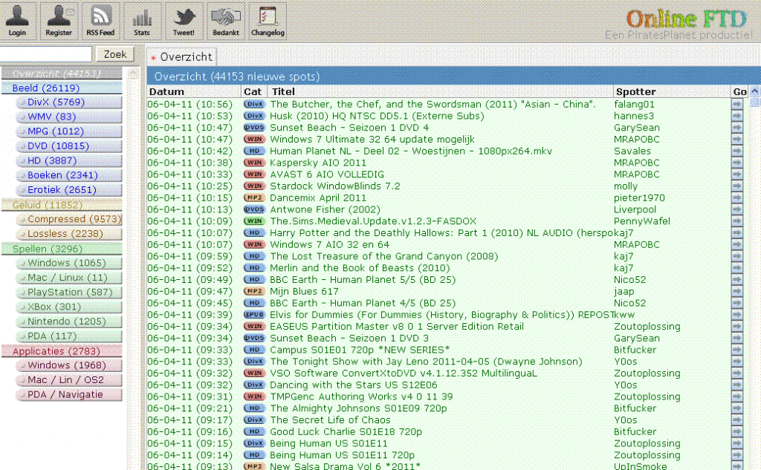Open The Secret Life of Chaos

coord(330,420)
